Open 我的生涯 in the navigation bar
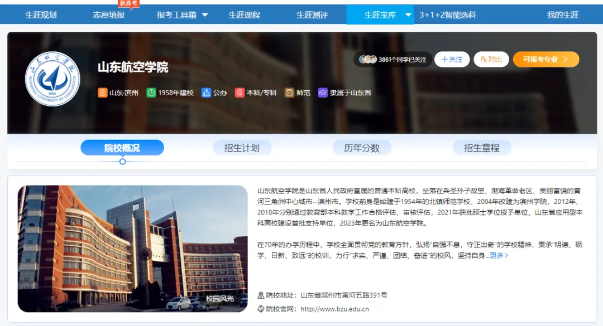The image size is (603, 326). coord(563,15)
